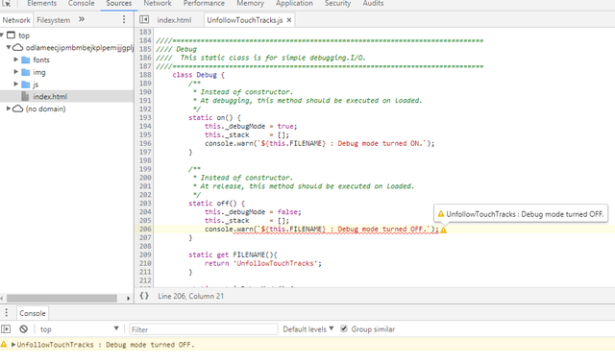
Task: Collapse the top frame tree node
Action: pos(2,36)
